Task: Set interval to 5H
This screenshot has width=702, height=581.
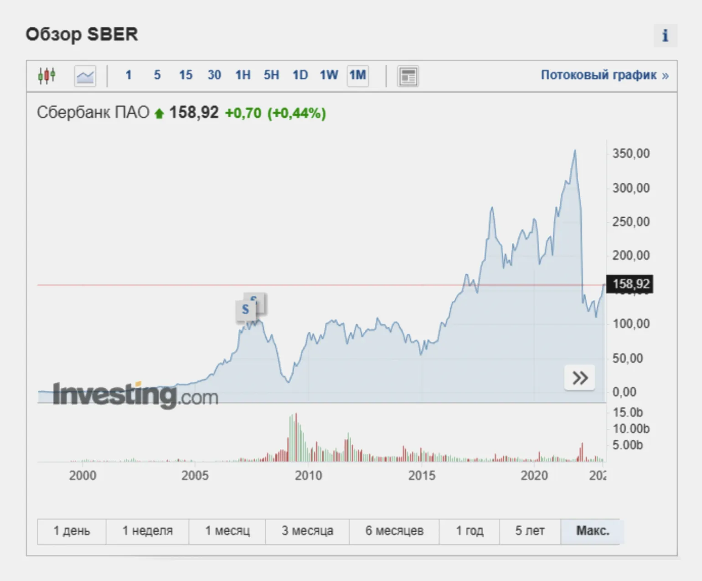Action: pyautogui.click(x=271, y=75)
